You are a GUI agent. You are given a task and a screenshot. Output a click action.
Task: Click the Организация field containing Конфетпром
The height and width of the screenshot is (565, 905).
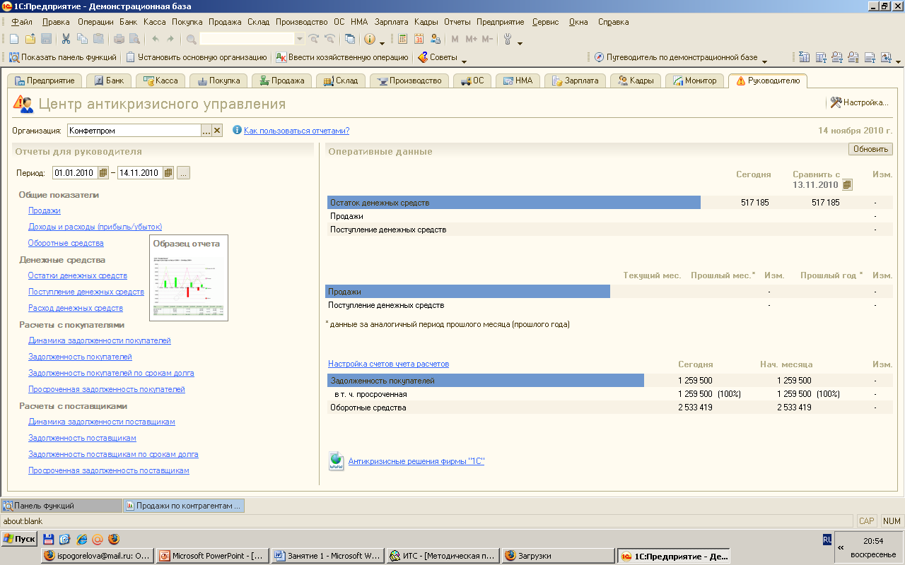134,131
